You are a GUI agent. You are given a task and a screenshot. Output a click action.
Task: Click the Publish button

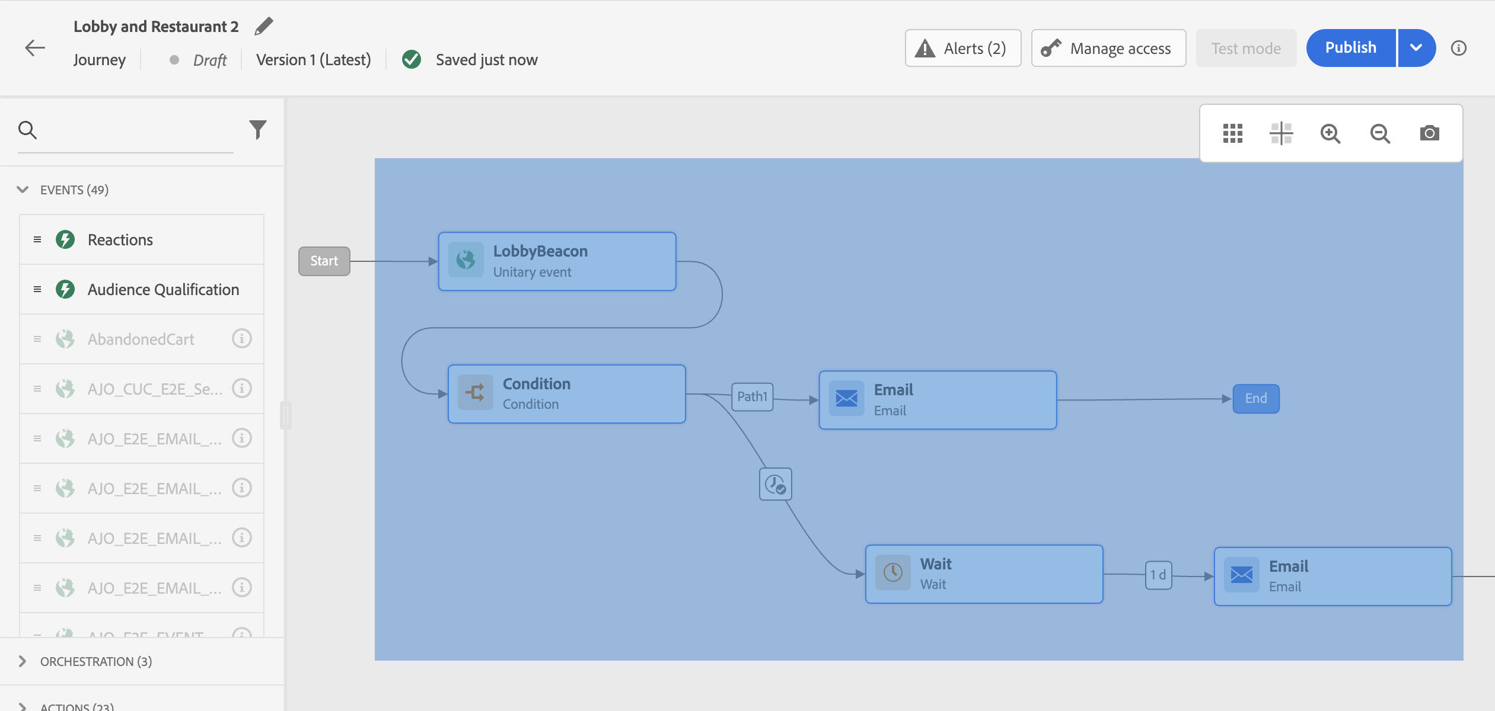(1350, 48)
